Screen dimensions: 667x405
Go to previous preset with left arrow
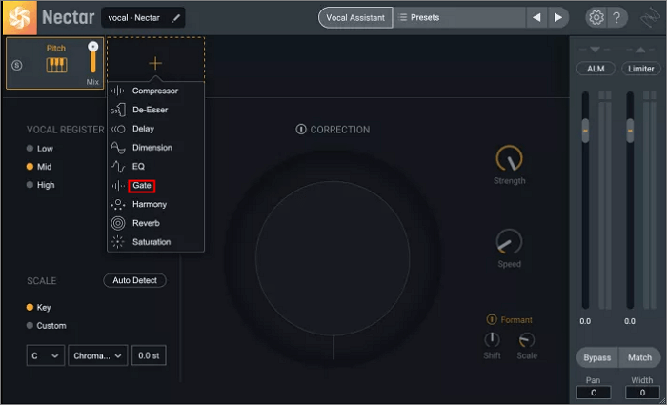pyautogui.click(x=537, y=17)
